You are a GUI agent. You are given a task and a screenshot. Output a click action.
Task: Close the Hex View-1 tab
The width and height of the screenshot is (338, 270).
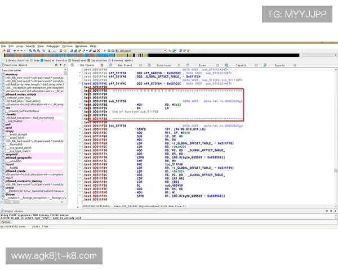tap(140, 65)
